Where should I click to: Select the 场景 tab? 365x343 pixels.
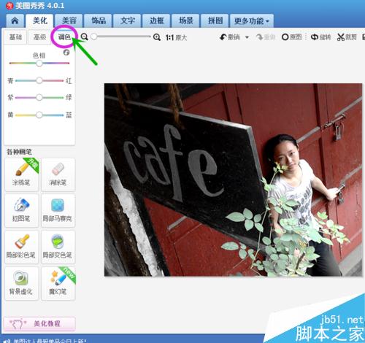pyautogui.click(x=186, y=20)
